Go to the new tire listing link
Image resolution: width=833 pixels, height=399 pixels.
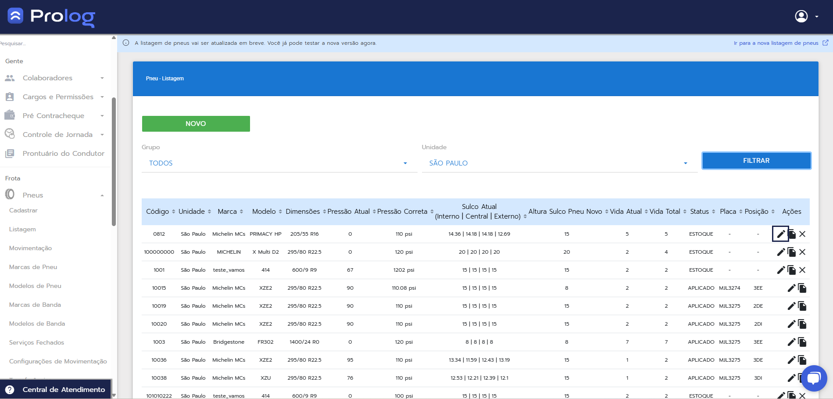781,43
